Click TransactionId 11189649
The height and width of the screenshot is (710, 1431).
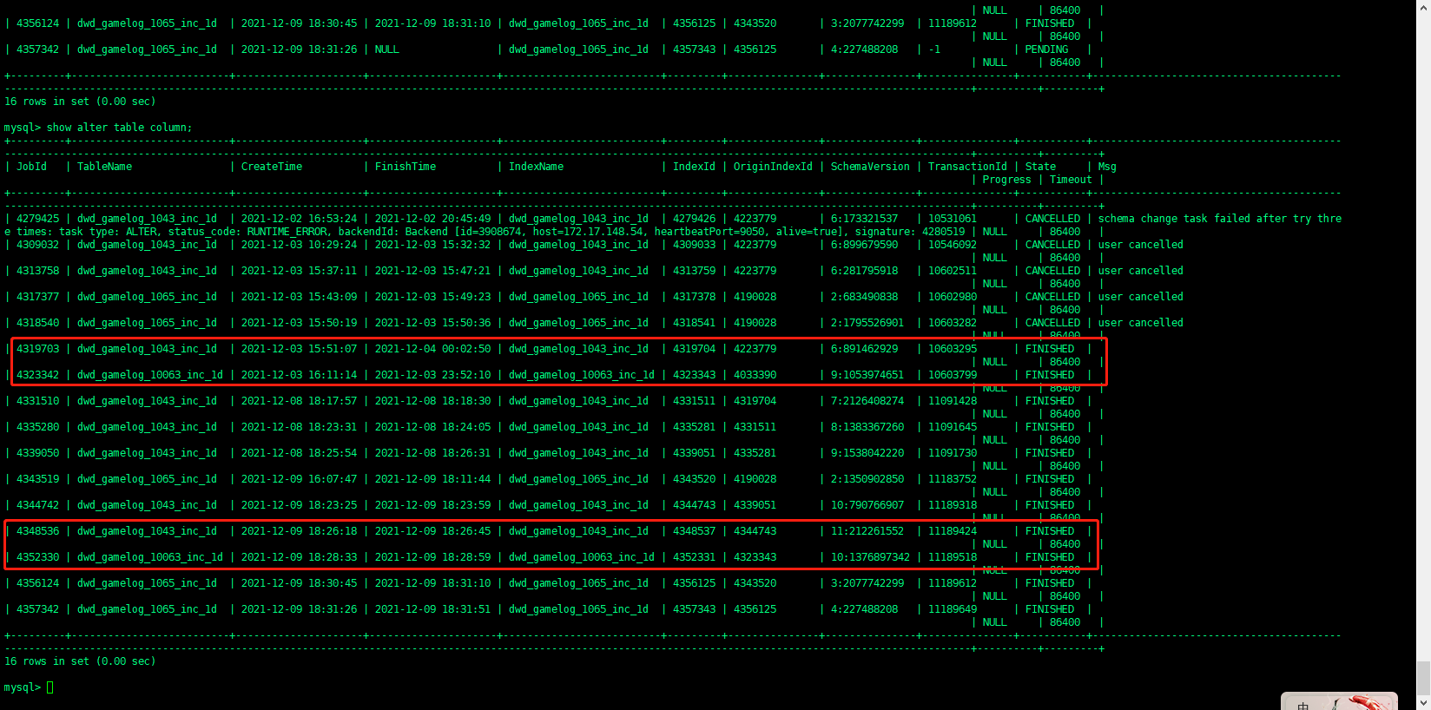click(952, 609)
